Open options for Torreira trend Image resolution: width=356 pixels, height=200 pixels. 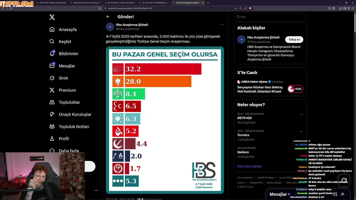(x=301, y=131)
